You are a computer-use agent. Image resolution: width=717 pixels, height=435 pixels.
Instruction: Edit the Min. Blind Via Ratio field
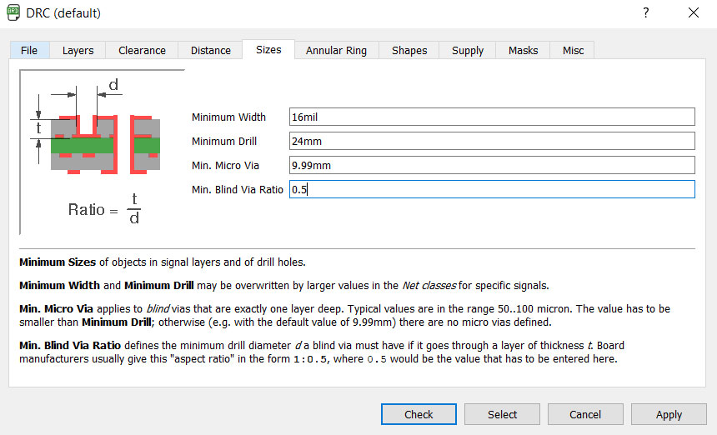492,190
